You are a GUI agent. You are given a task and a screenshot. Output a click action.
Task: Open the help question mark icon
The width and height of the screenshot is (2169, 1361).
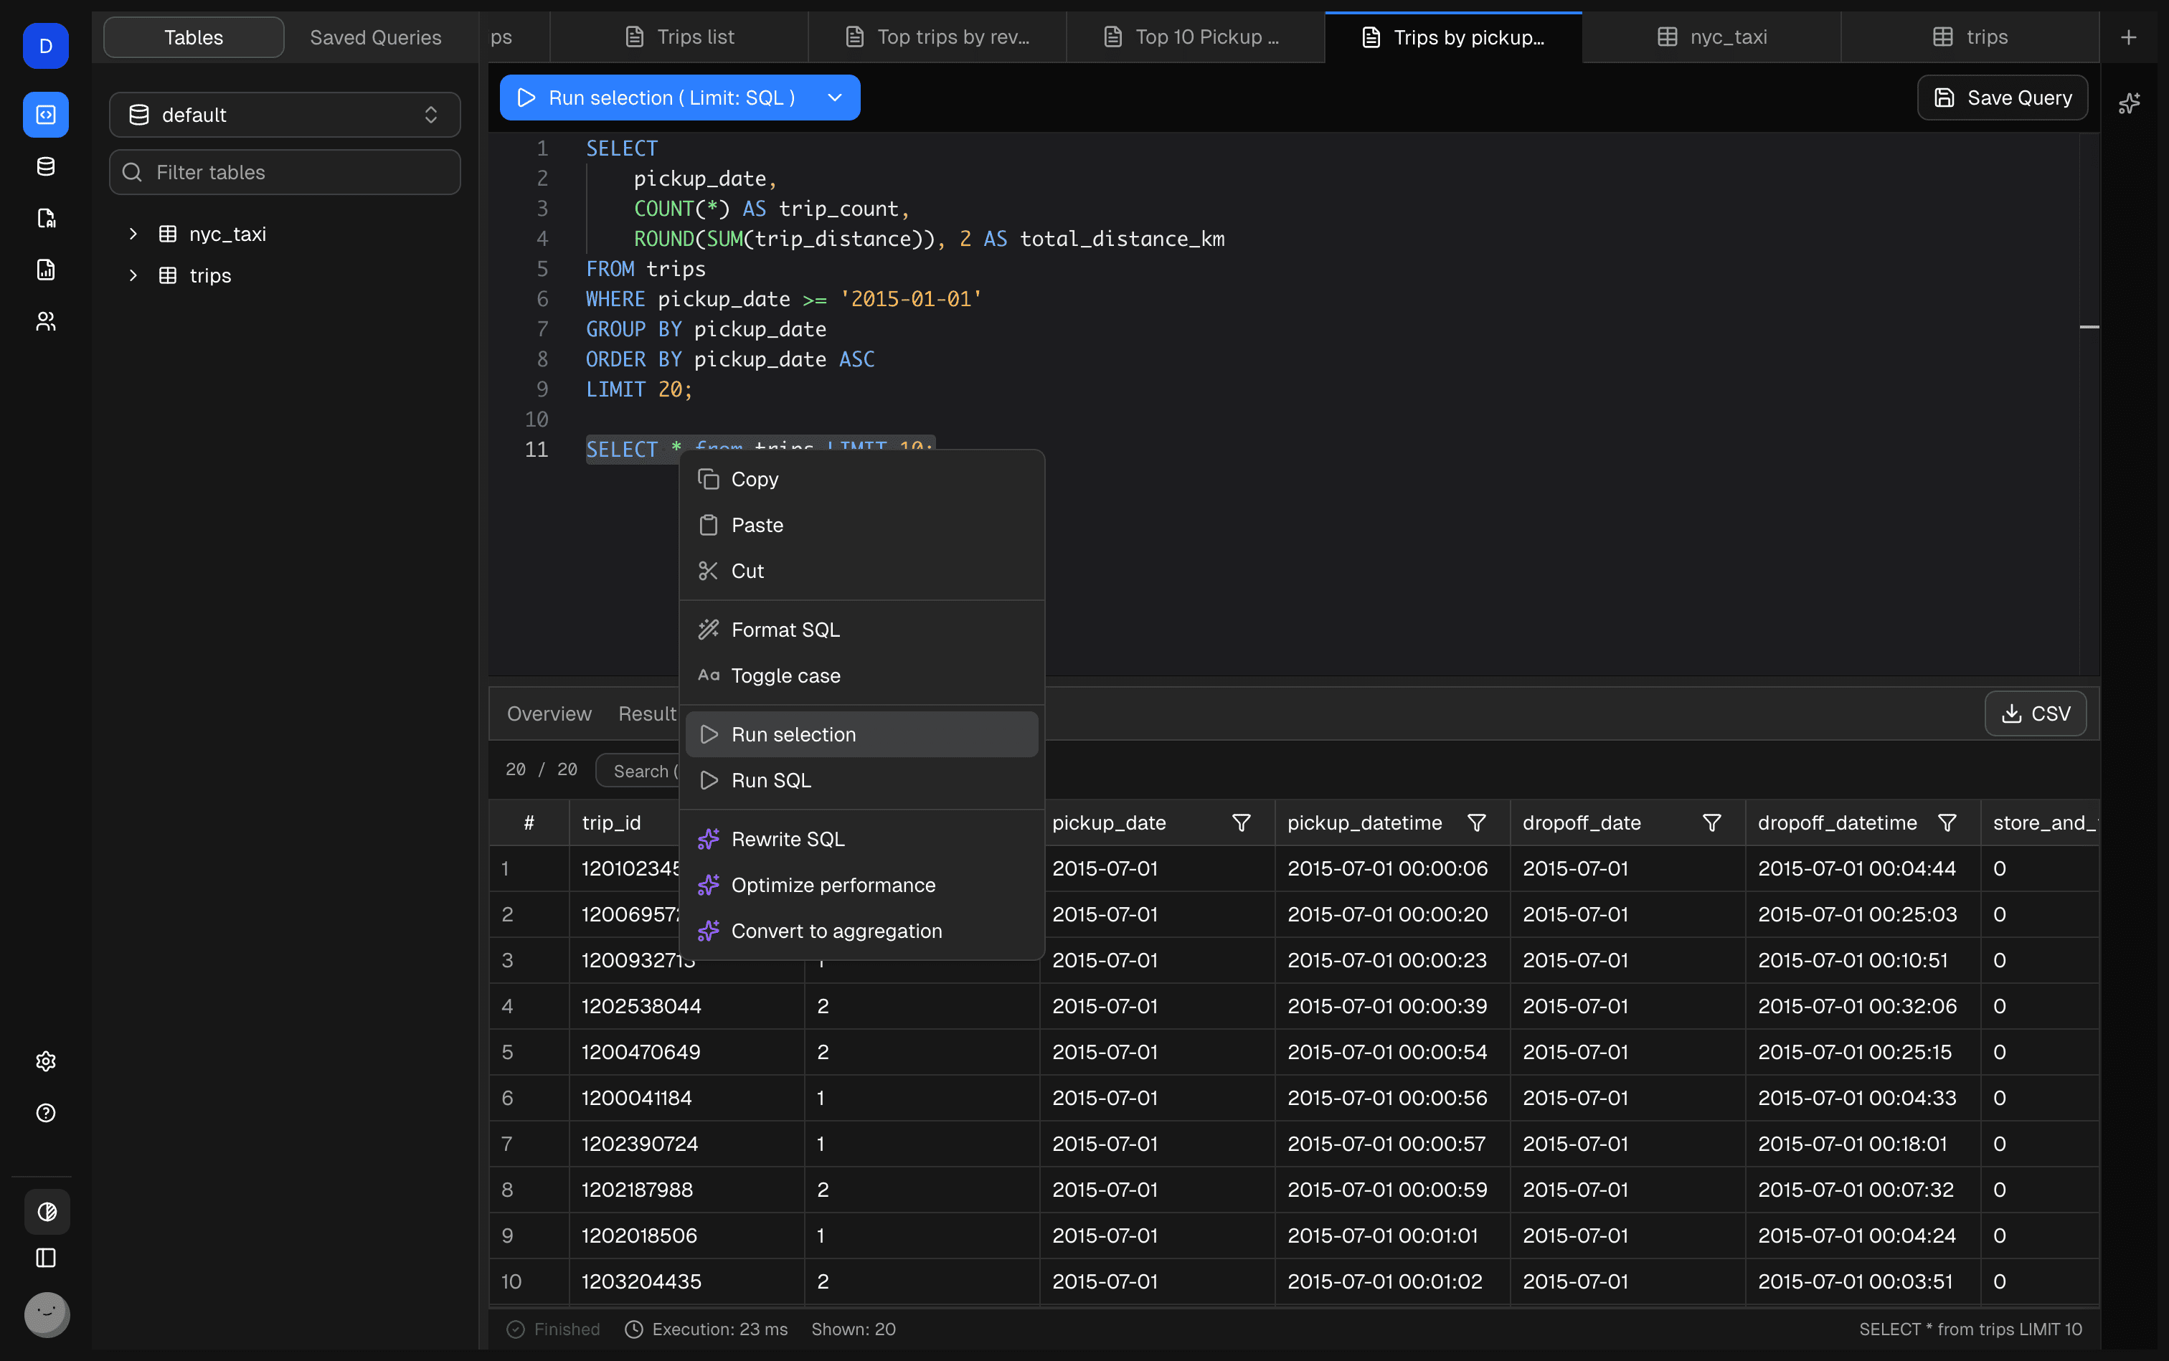[x=46, y=1113]
